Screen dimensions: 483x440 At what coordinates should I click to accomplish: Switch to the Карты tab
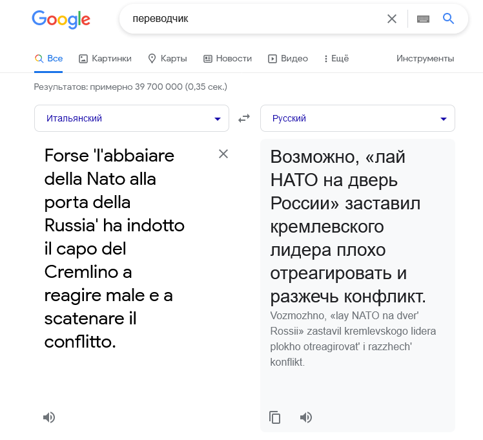[167, 58]
